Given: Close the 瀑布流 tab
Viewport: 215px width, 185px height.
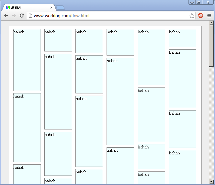Looking at the screenshot, I should [x=51, y=8].
